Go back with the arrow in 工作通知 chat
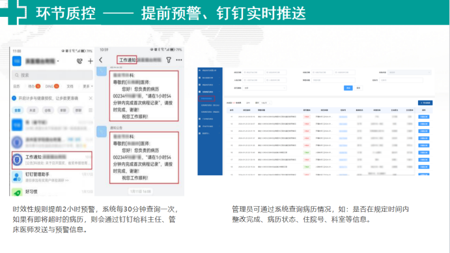 coord(101,60)
